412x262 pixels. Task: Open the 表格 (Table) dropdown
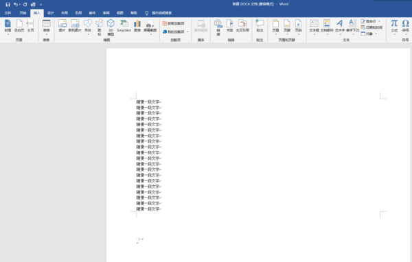pyautogui.click(x=46, y=27)
